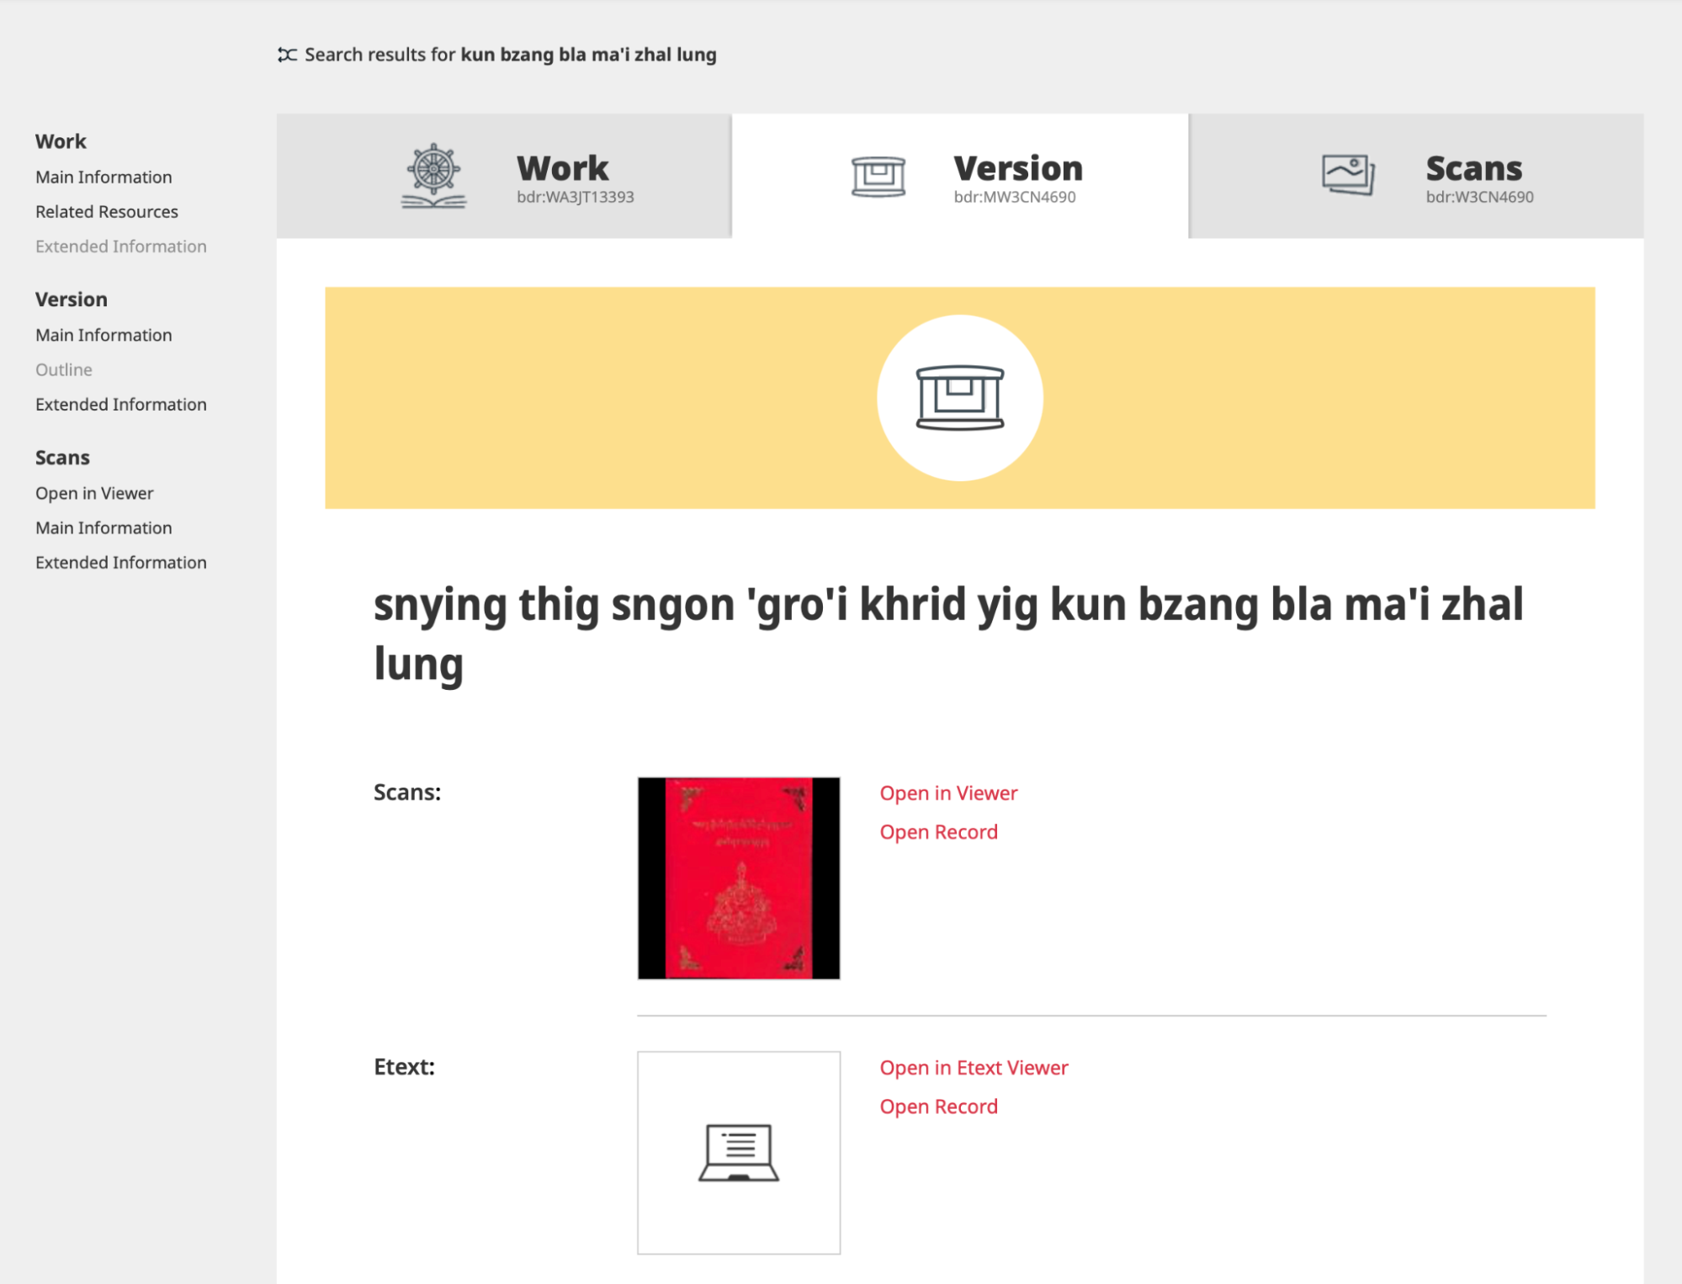Click the Etext laptop/document icon

pos(739,1149)
